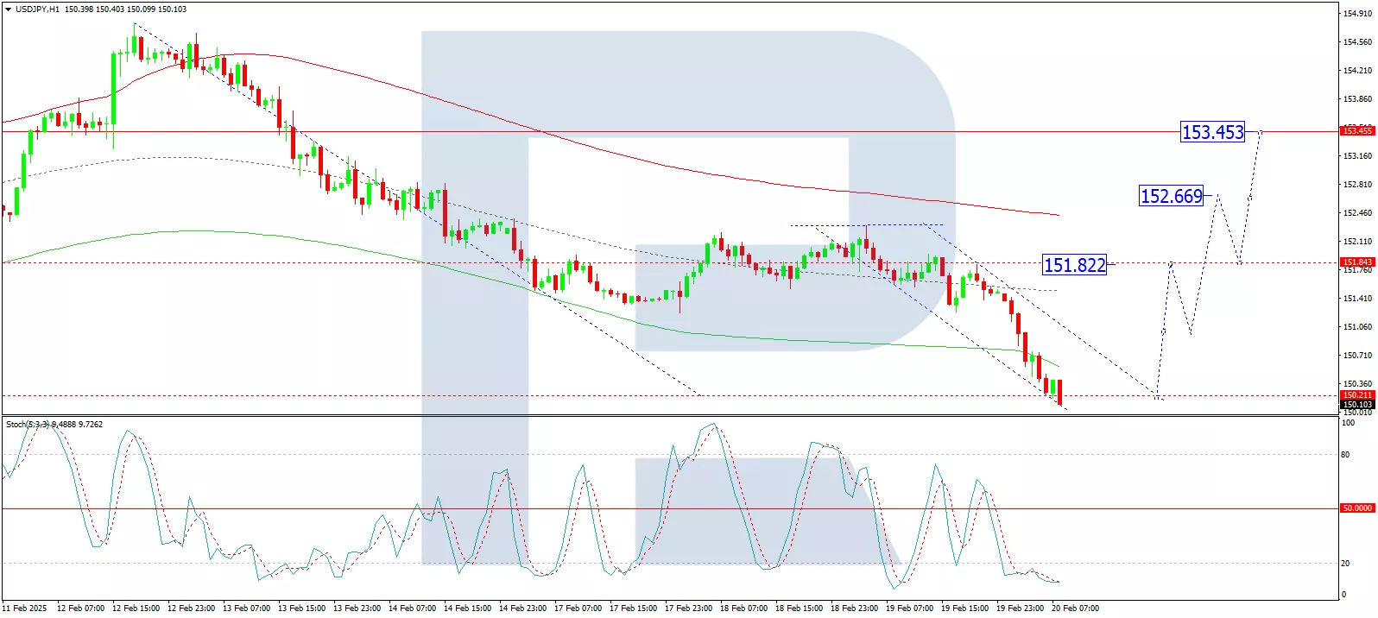The image size is (1378, 618).
Task: Select the 153.453 forecast price label
Action: (1212, 132)
